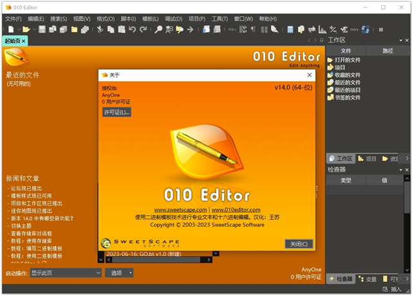Expand the 选项 options dropdown button

point(120,273)
